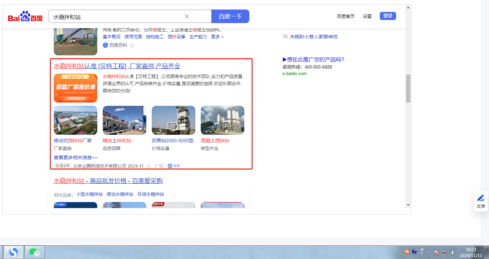Click the 百度百科 source icon
The width and height of the screenshot is (489, 259).
point(105,45)
